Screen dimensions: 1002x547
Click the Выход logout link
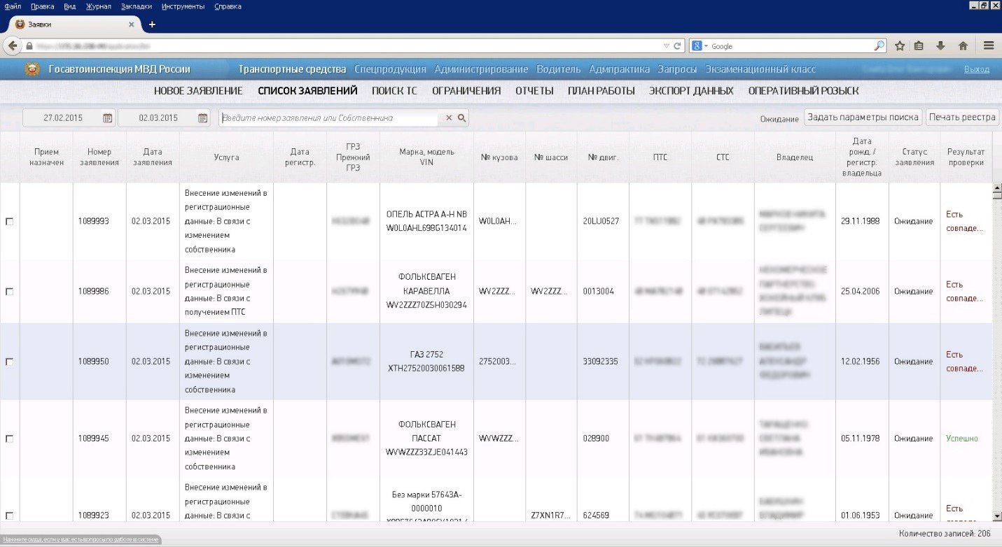976,69
